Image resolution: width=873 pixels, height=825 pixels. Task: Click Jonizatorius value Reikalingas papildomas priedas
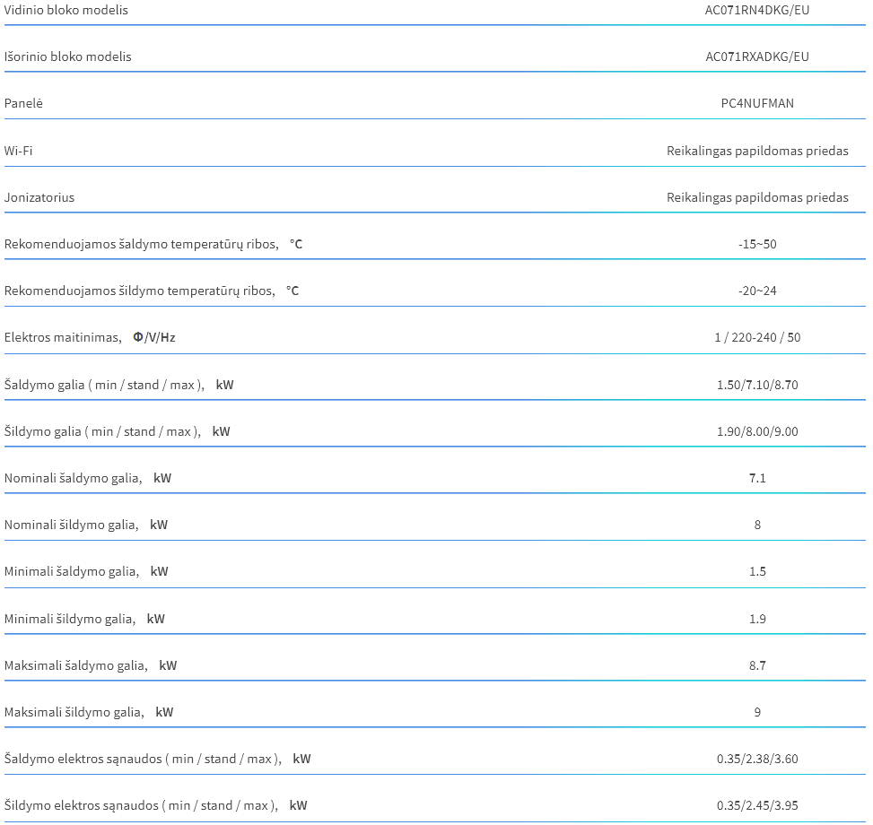(x=757, y=197)
